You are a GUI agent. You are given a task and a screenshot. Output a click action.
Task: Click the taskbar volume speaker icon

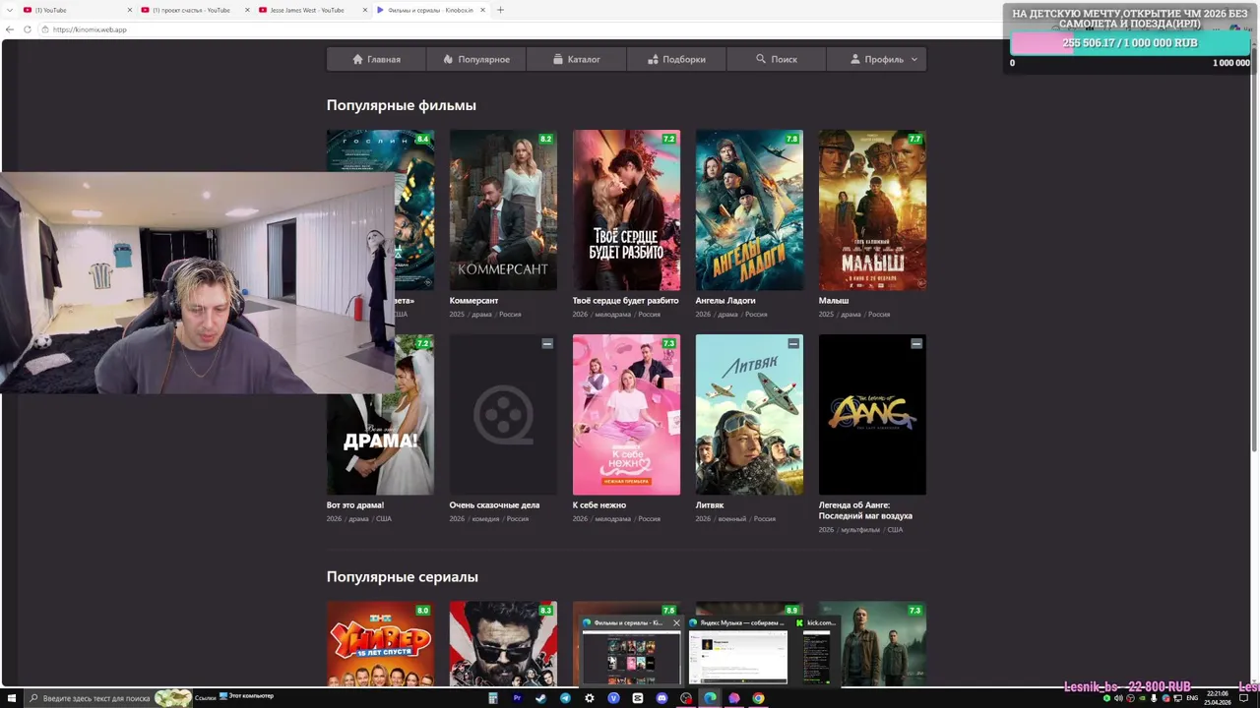pos(1118,698)
